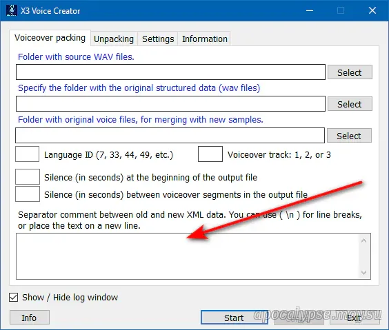Open the Information tab
This screenshot has height=330, width=389.
204,39
